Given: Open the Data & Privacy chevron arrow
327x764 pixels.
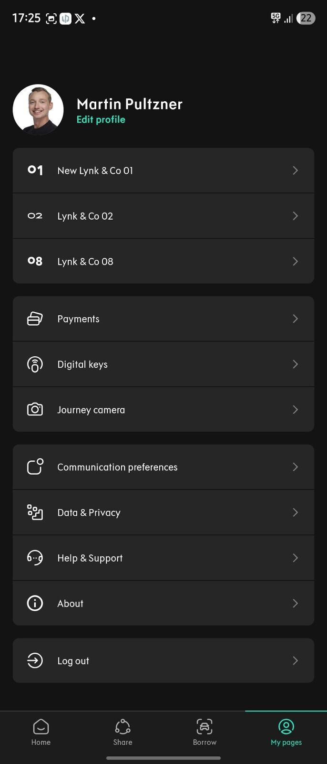Looking at the screenshot, I should click(295, 512).
